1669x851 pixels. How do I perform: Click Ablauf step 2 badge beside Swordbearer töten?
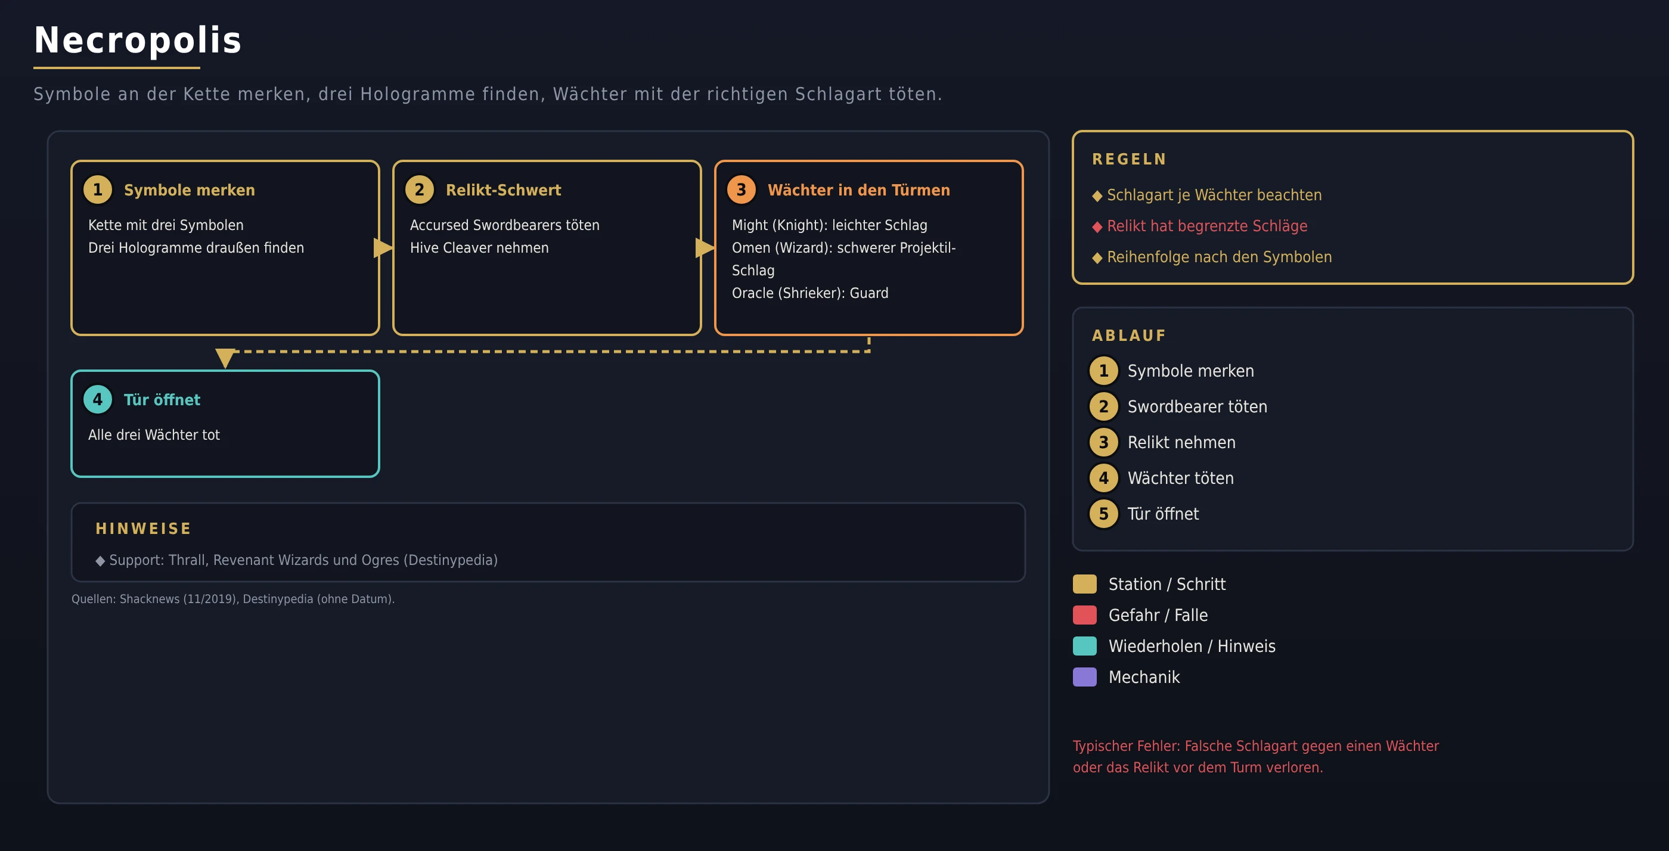click(x=1103, y=406)
